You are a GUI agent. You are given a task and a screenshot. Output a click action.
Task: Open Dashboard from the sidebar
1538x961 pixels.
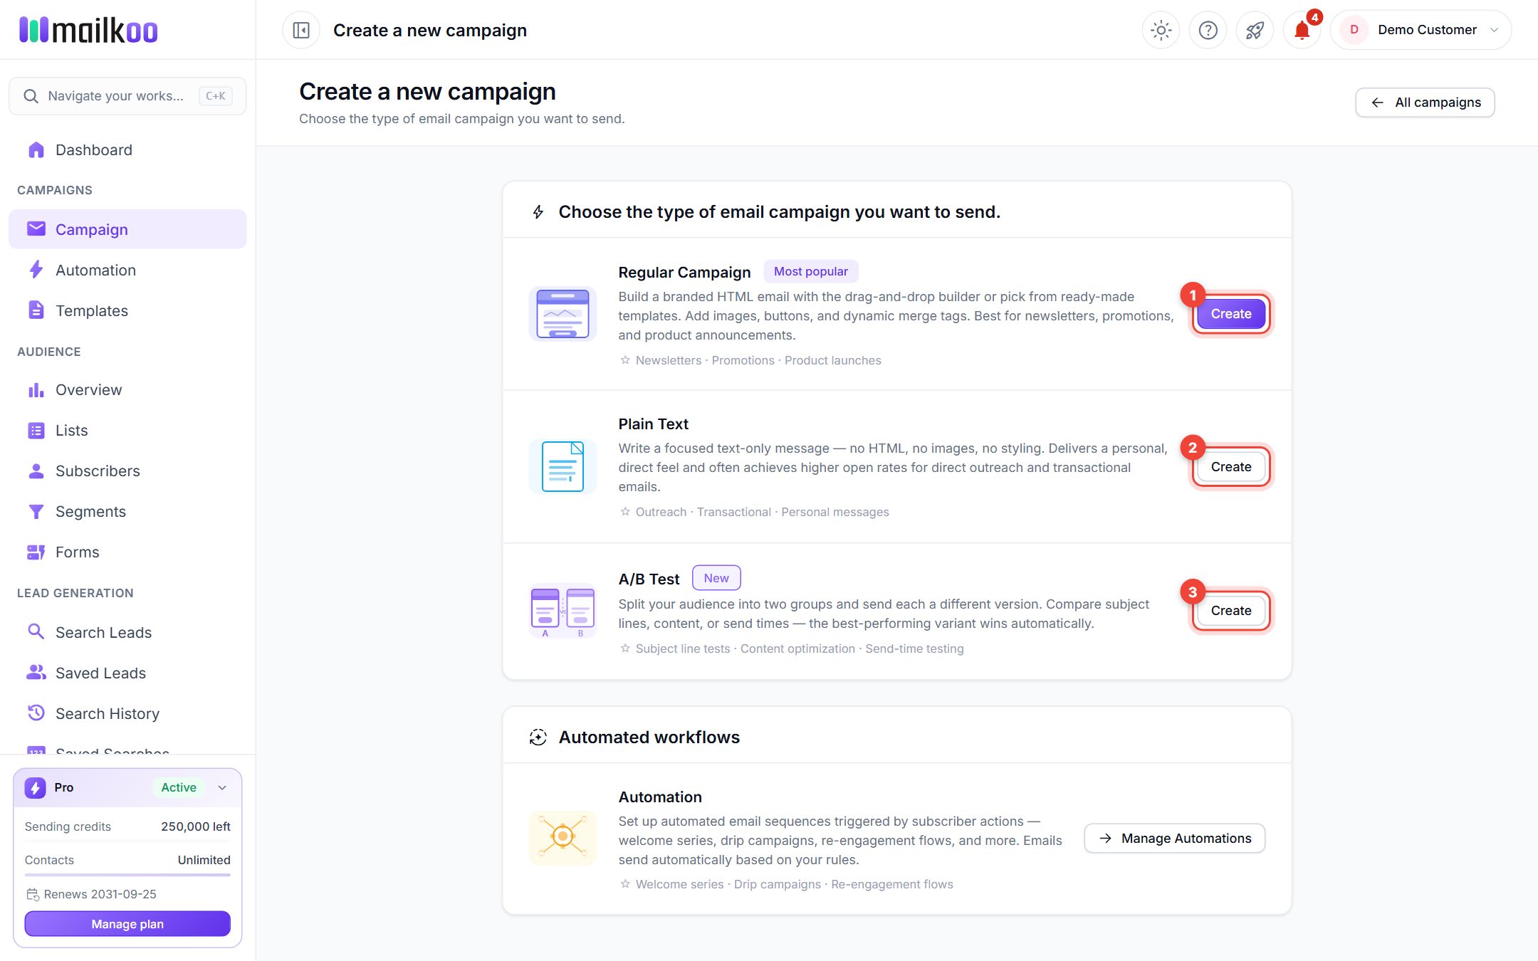click(x=127, y=149)
